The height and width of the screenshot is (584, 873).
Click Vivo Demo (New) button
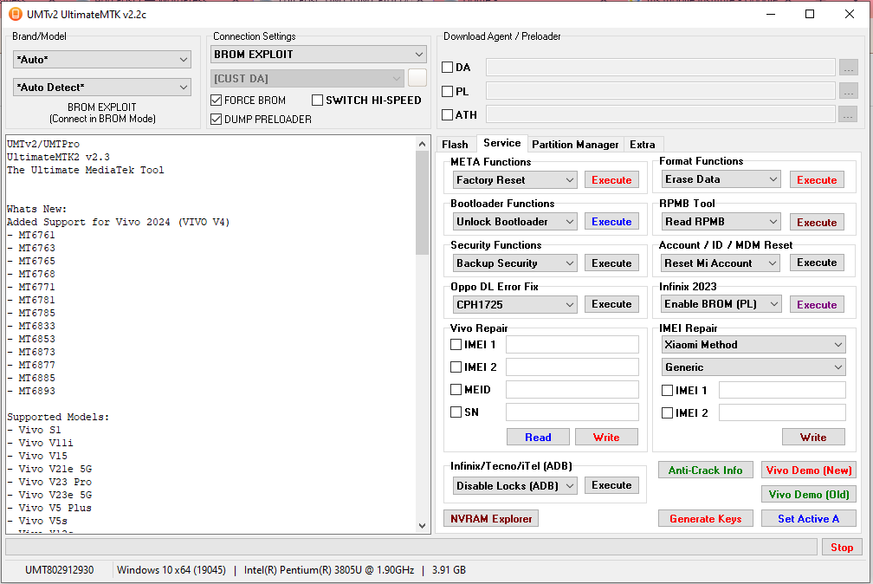click(809, 470)
